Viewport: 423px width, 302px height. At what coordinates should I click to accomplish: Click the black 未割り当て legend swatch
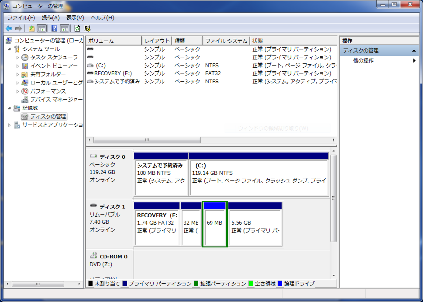coord(90,283)
